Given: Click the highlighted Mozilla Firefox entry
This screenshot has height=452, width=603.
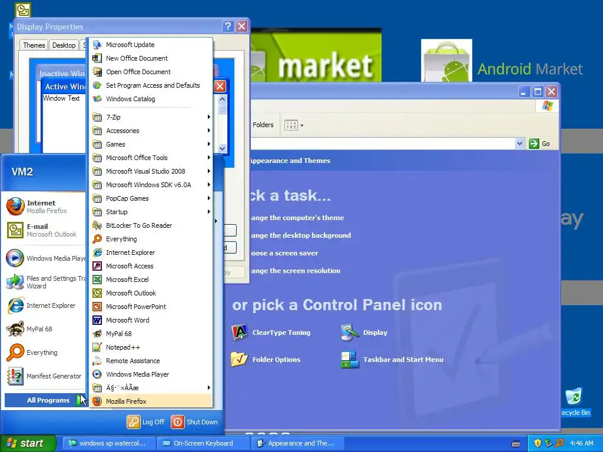Looking at the screenshot, I should coord(151,401).
